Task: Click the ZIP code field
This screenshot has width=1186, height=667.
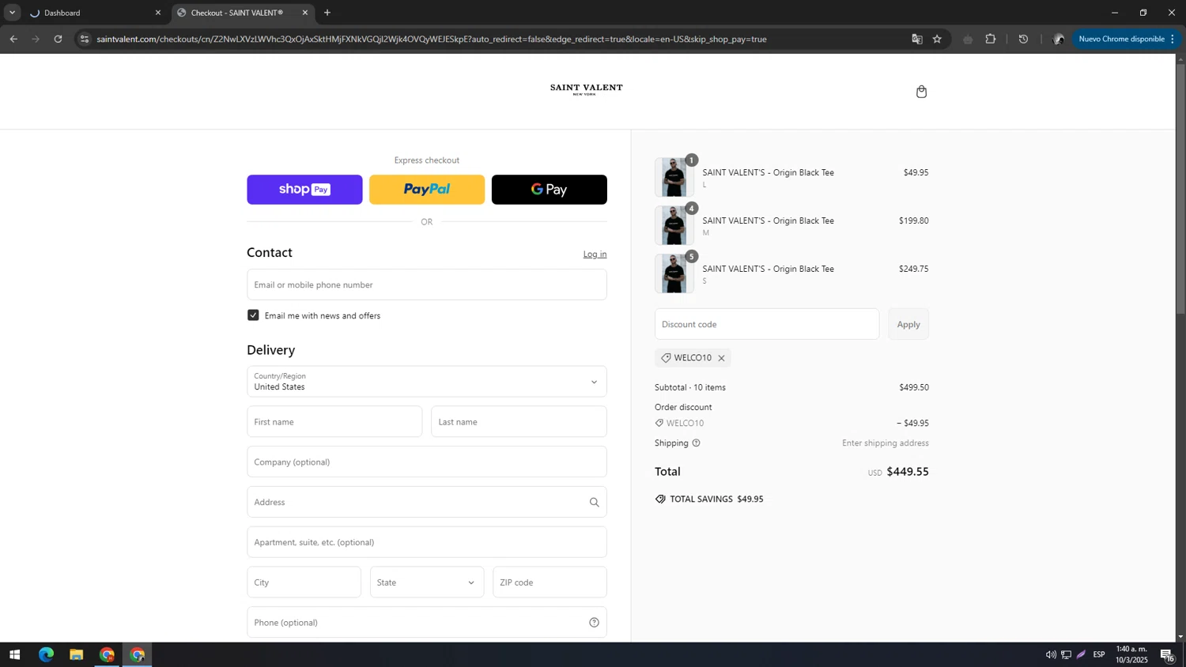Action: [x=550, y=582]
